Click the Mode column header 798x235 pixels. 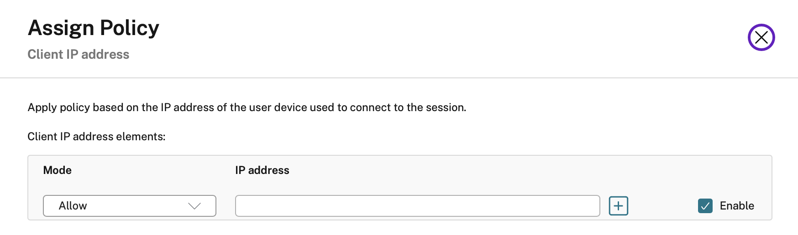coord(58,170)
